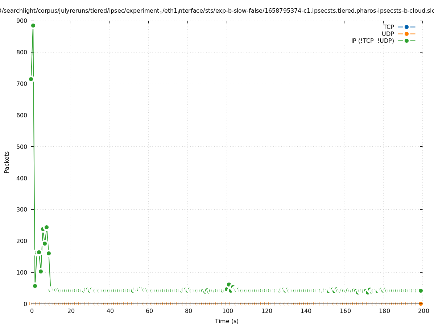Click the 160 tick label on the x-axis

tap(344, 311)
